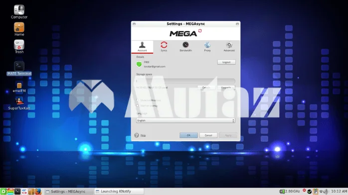
Task: Open the Bandwidth settings tab
Action: (x=185, y=47)
